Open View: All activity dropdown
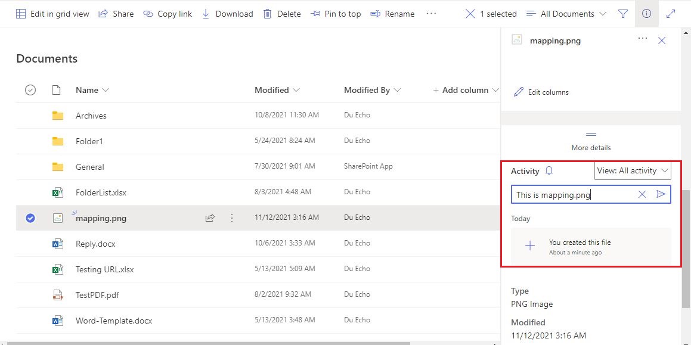Image resolution: width=691 pixels, height=345 pixels. point(633,170)
